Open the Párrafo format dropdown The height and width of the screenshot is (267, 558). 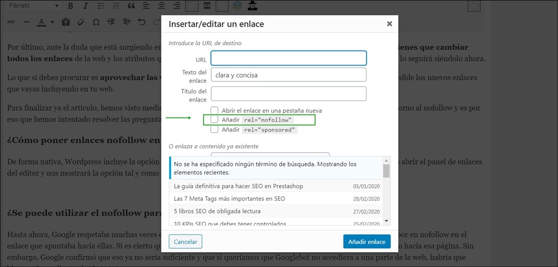(x=34, y=6)
